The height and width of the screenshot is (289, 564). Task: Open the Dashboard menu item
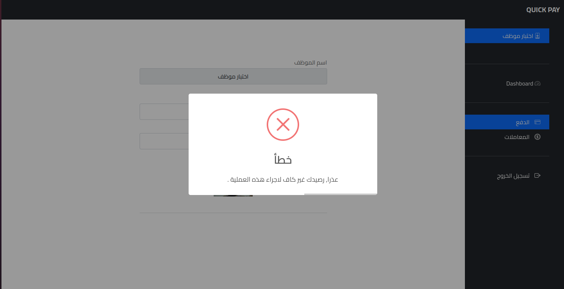tap(507, 84)
